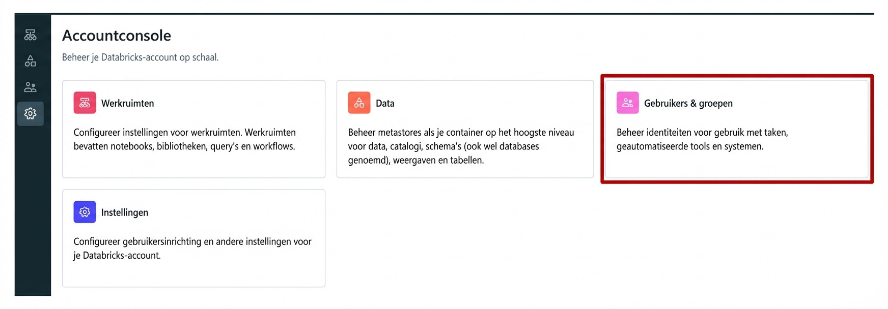Image resolution: width=888 pixels, height=309 pixels.
Task: Click the "Instellingen" card title
Action: coord(126,212)
